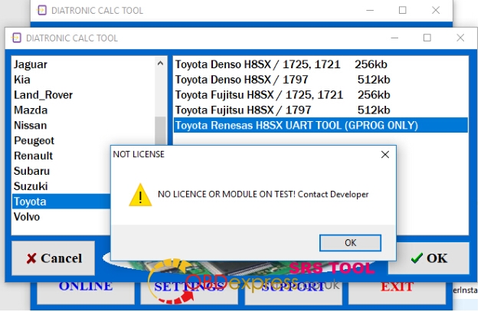The width and height of the screenshot is (484, 312).
Task: Click OK in the NOT LICENSE dialog
Action: [x=350, y=242]
